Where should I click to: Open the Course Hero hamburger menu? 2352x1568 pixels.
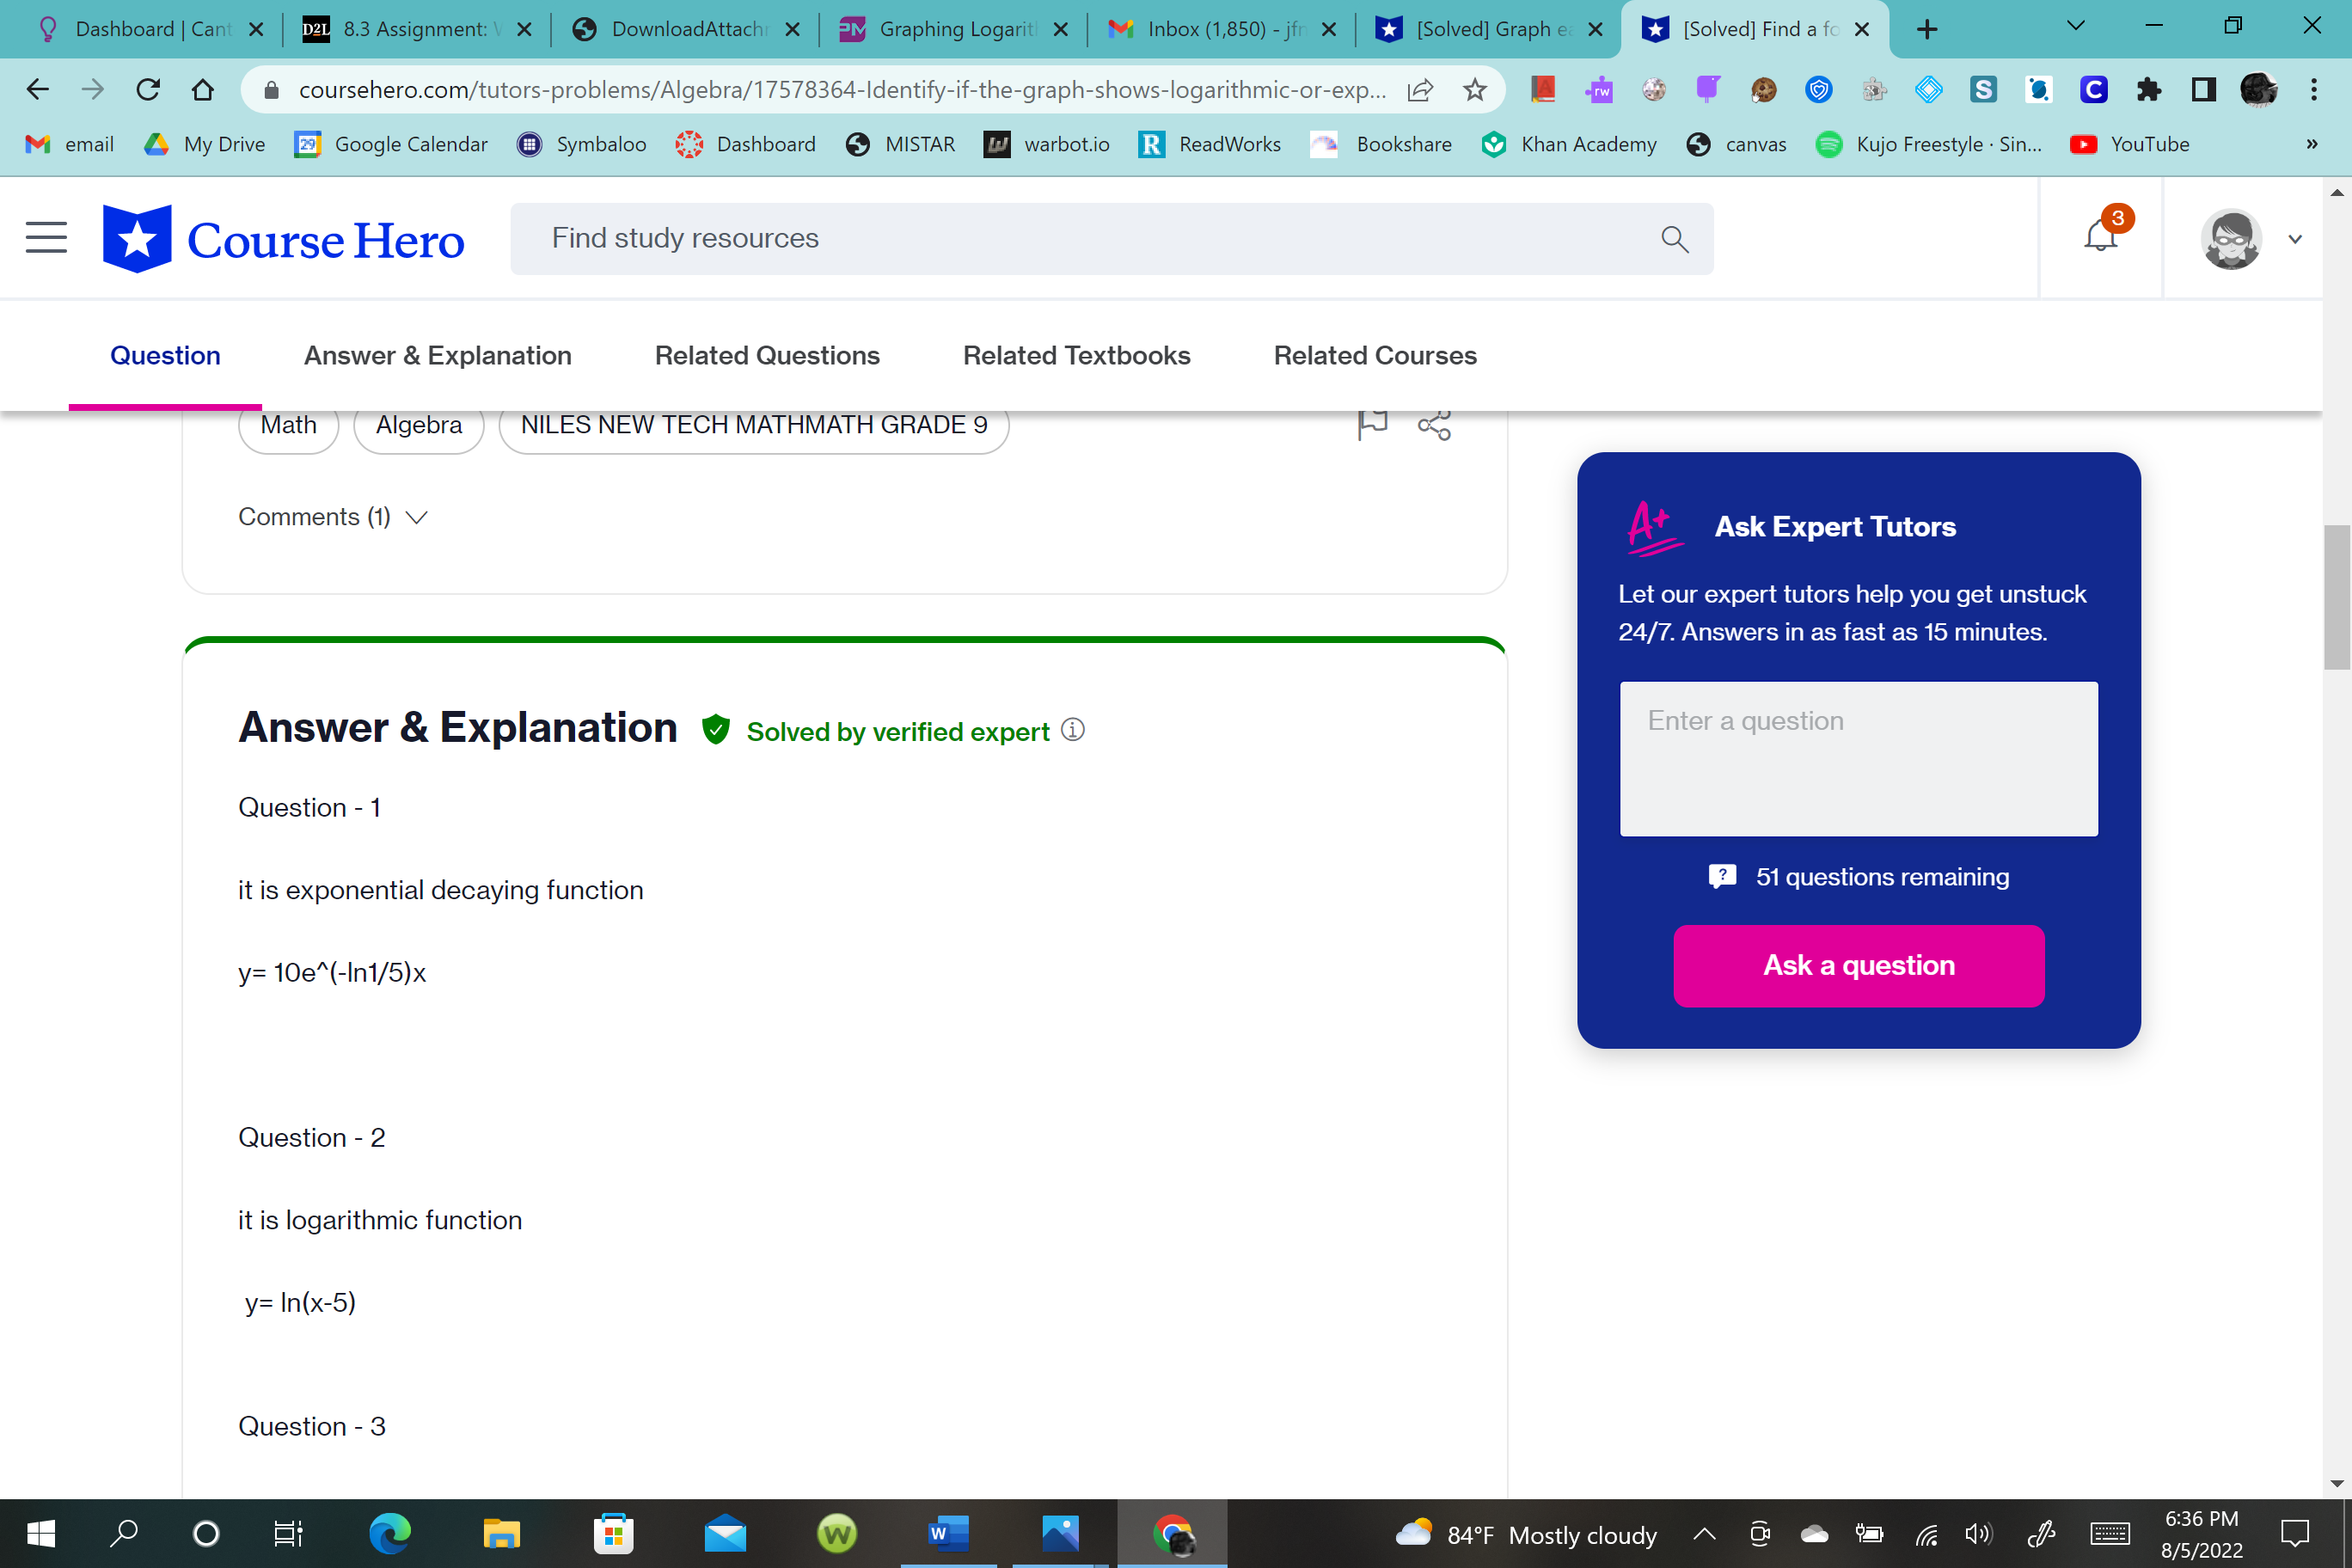tap(46, 238)
